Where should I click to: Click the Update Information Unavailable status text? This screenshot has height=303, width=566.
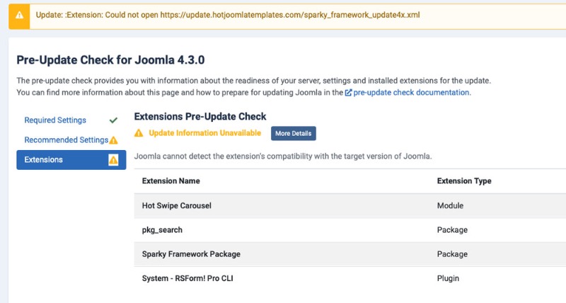204,133
